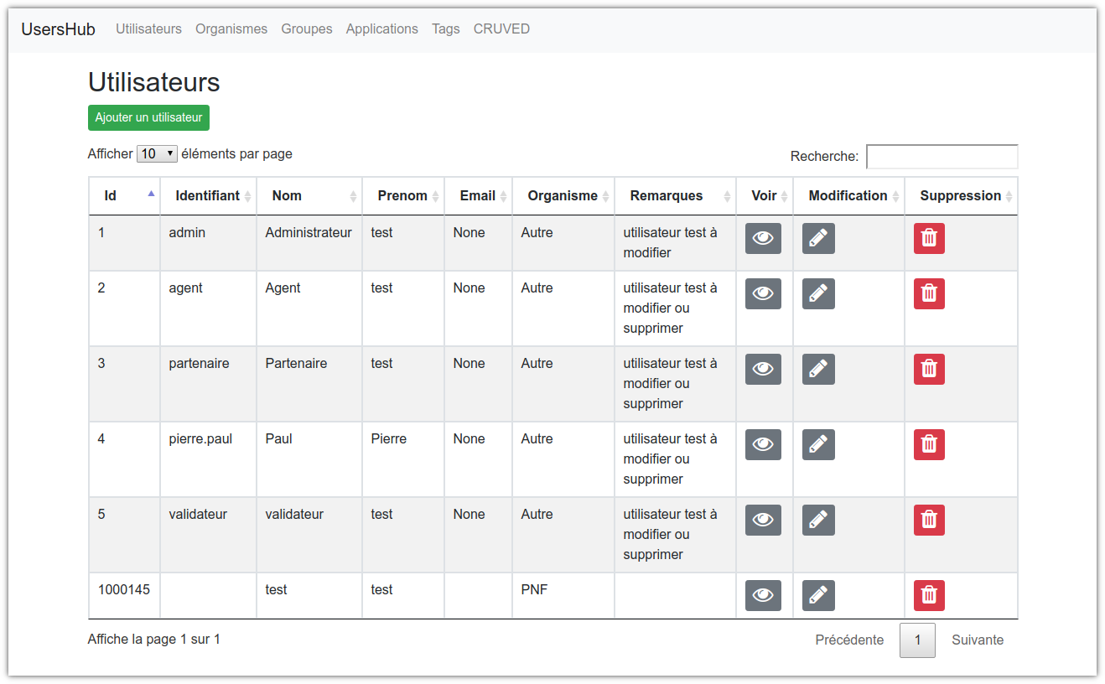Delete the pierre.paul user with trash icon

click(x=929, y=445)
